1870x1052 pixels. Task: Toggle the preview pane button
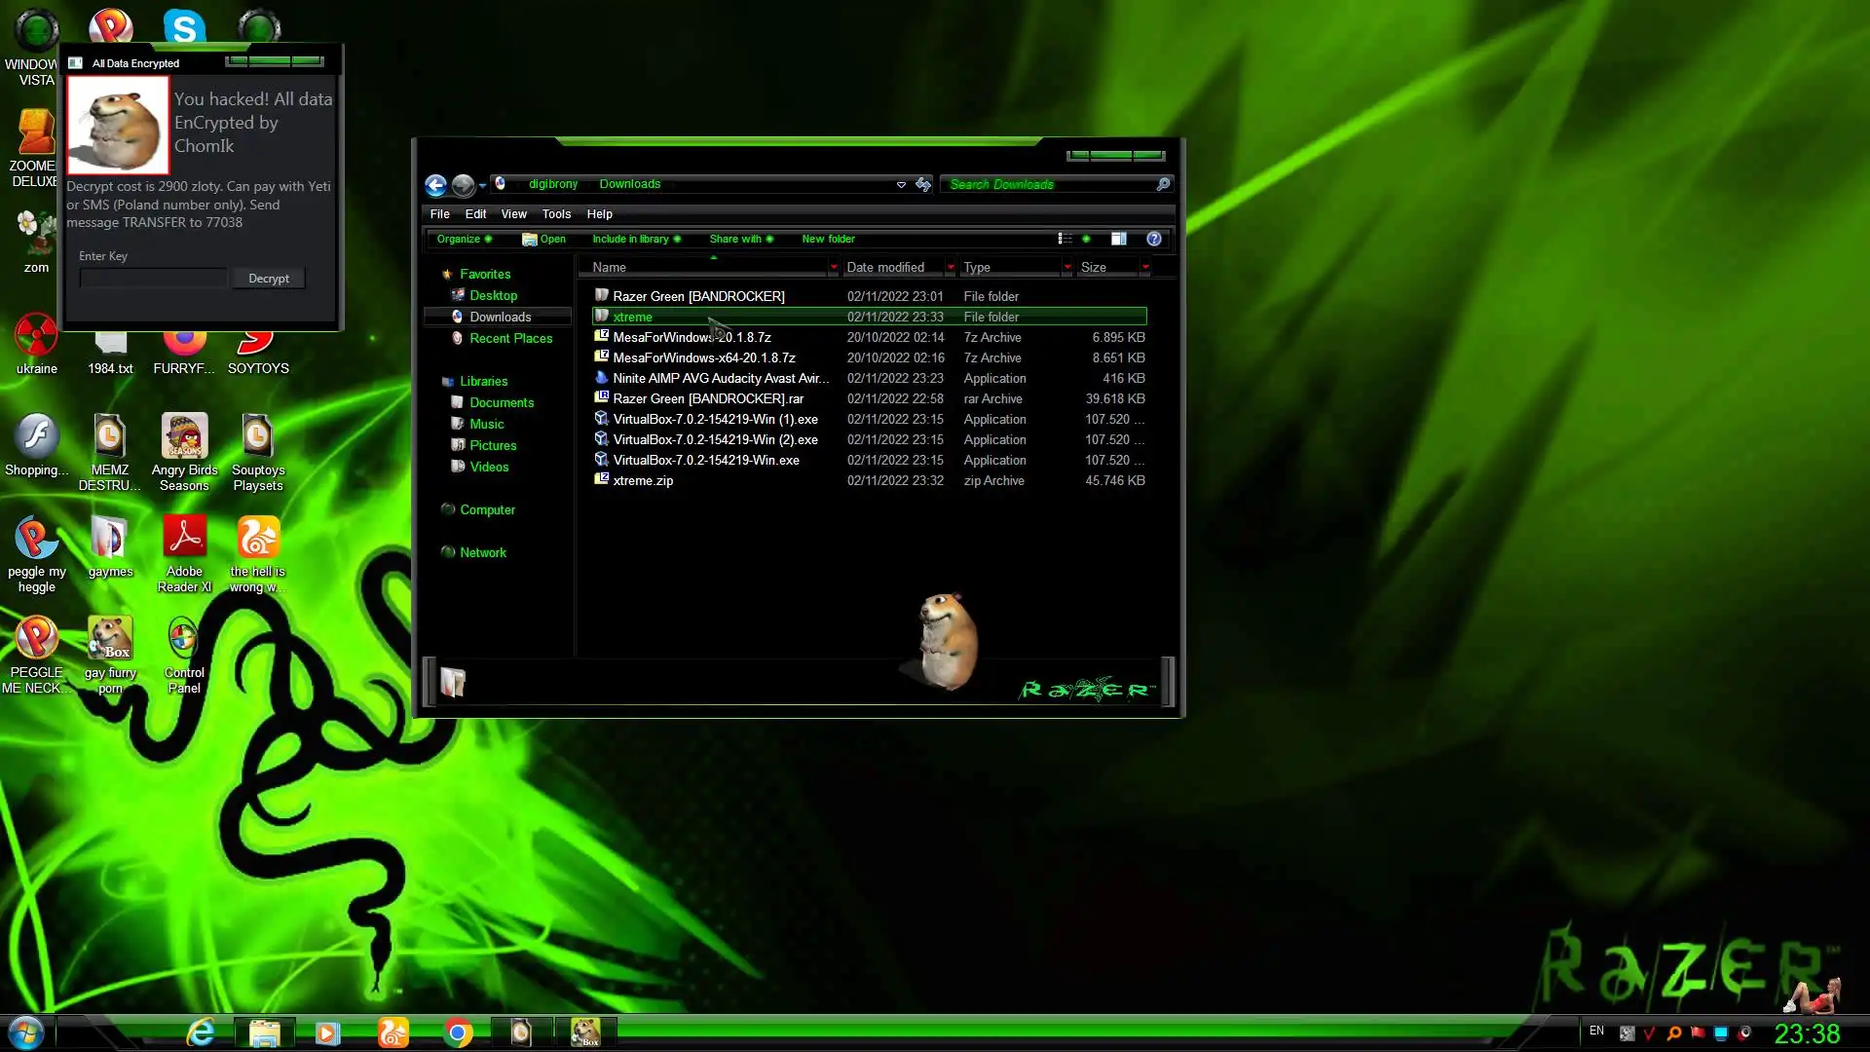[1119, 239]
